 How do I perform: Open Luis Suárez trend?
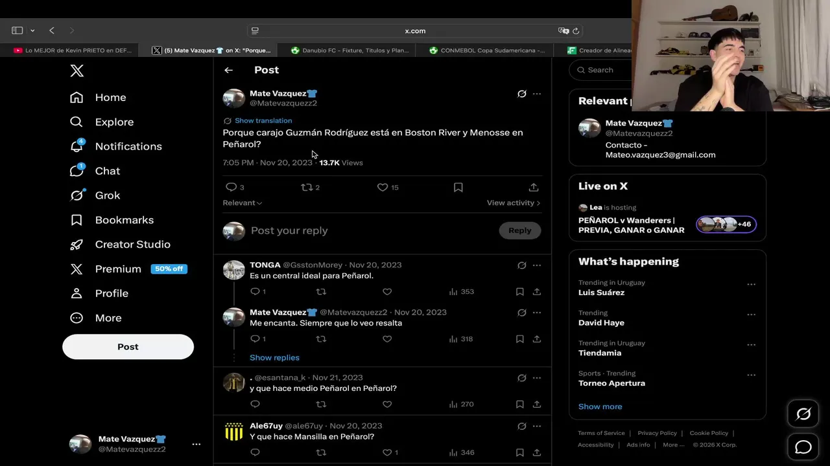click(601, 293)
